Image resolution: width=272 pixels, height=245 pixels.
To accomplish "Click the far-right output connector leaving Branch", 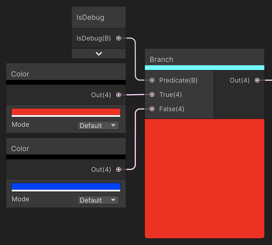I will tap(269, 80).
